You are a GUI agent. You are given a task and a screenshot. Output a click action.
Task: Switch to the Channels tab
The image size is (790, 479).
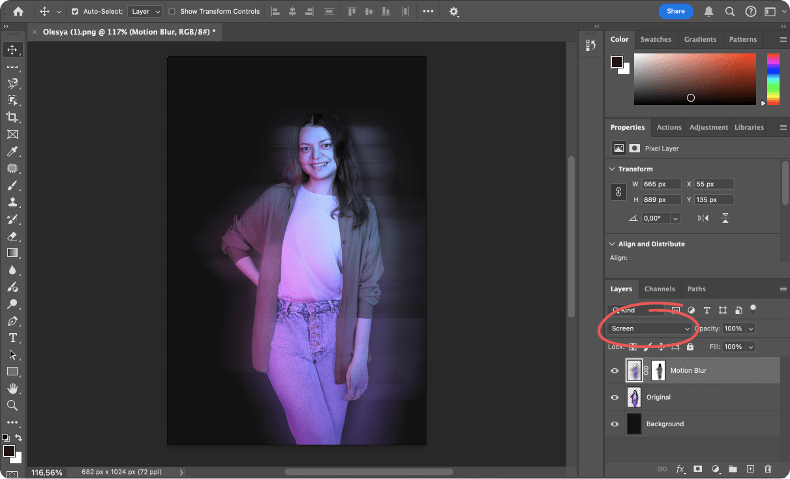pos(660,289)
